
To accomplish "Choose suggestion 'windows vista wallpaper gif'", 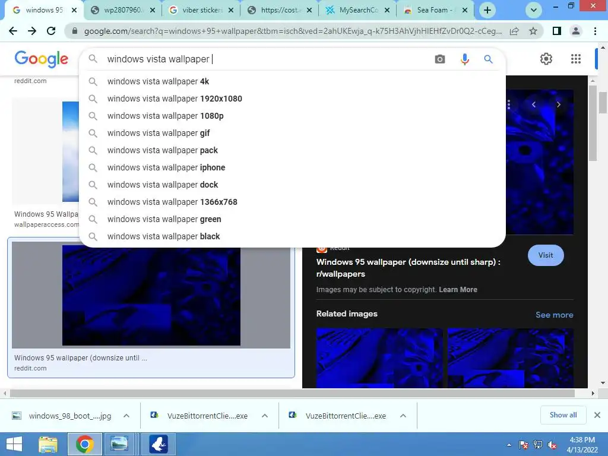I will point(292,133).
